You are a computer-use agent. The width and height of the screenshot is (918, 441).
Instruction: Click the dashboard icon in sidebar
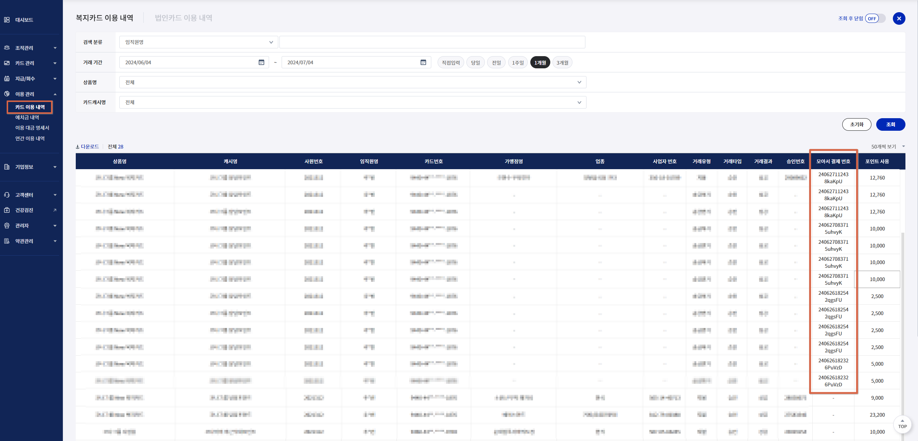[x=7, y=20]
